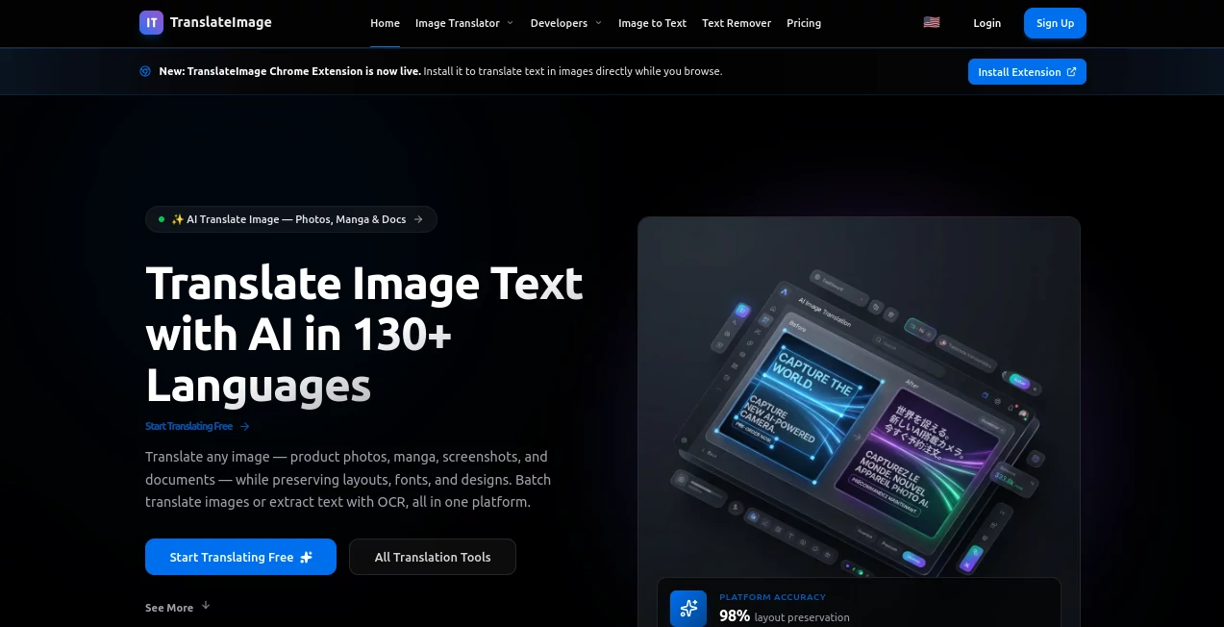Open the US flag language selector
Viewport: 1224px width, 627px height.
click(x=932, y=22)
